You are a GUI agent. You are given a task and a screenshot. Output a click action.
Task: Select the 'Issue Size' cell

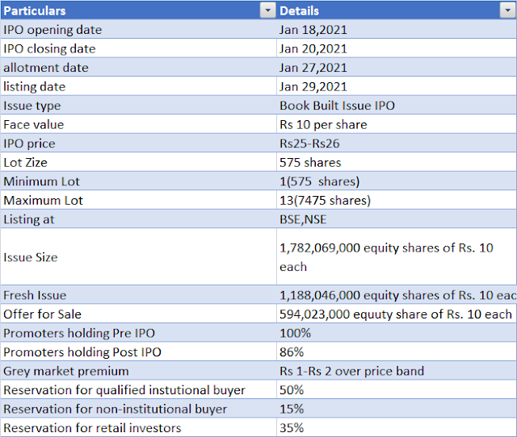(138, 257)
